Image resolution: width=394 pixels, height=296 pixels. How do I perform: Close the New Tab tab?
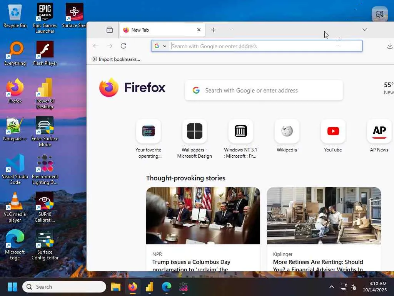pyautogui.click(x=199, y=30)
